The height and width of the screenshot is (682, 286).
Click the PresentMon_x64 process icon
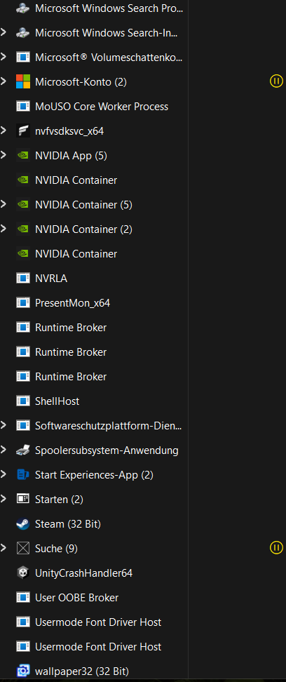pyautogui.click(x=22, y=302)
